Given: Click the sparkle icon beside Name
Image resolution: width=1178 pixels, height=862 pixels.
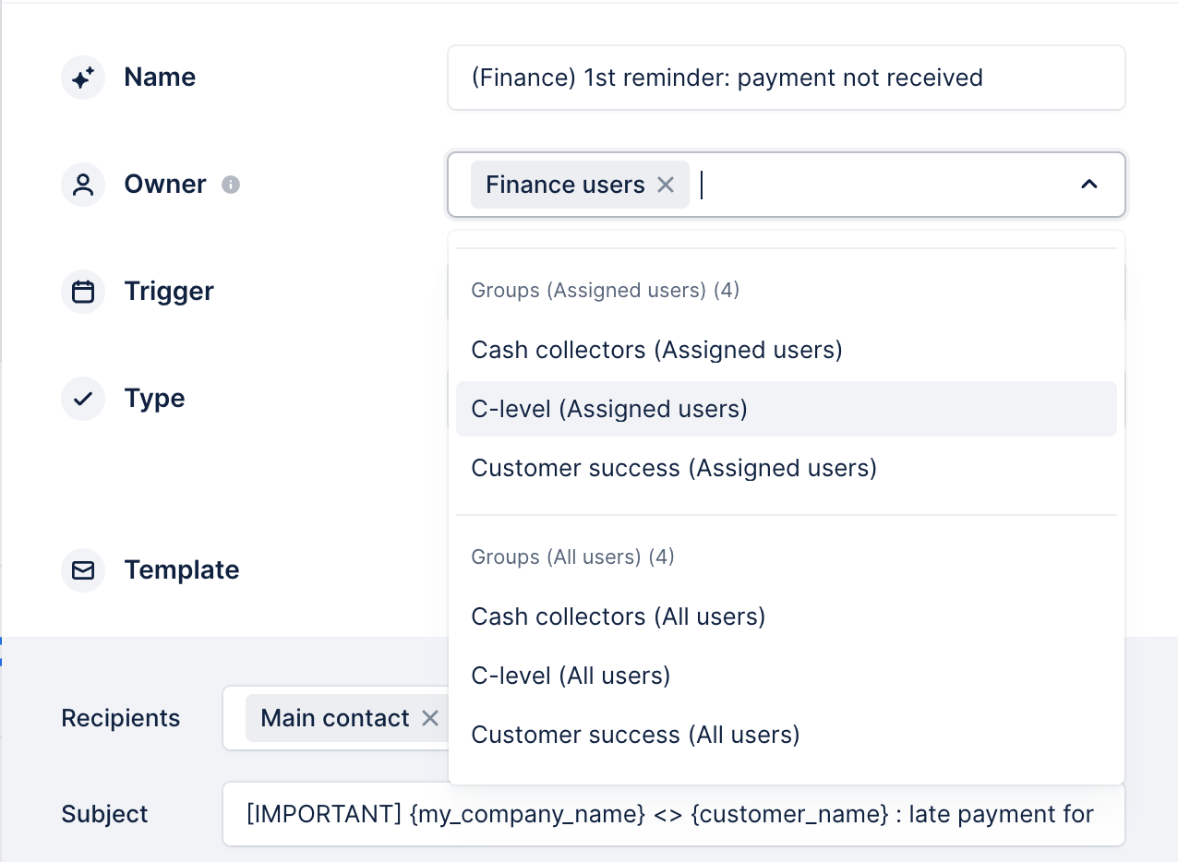Looking at the screenshot, I should [x=83, y=78].
